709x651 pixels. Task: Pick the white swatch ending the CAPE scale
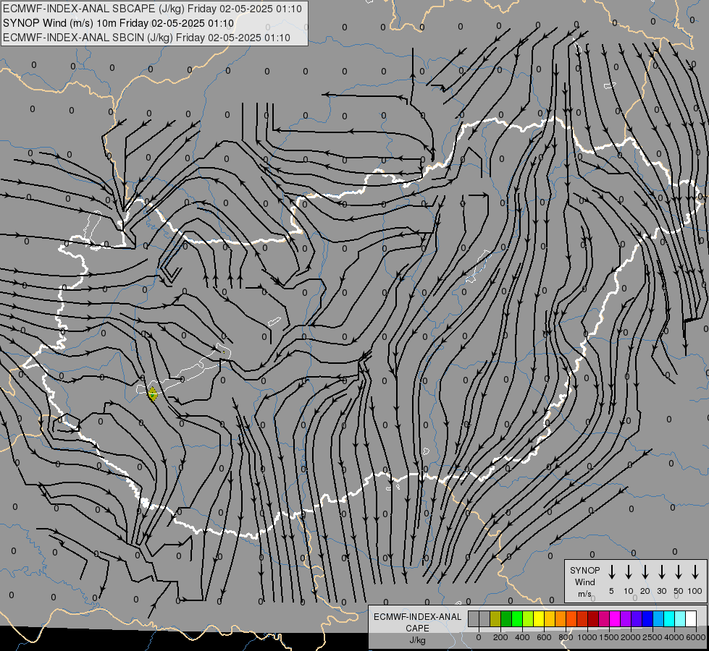coord(691,618)
